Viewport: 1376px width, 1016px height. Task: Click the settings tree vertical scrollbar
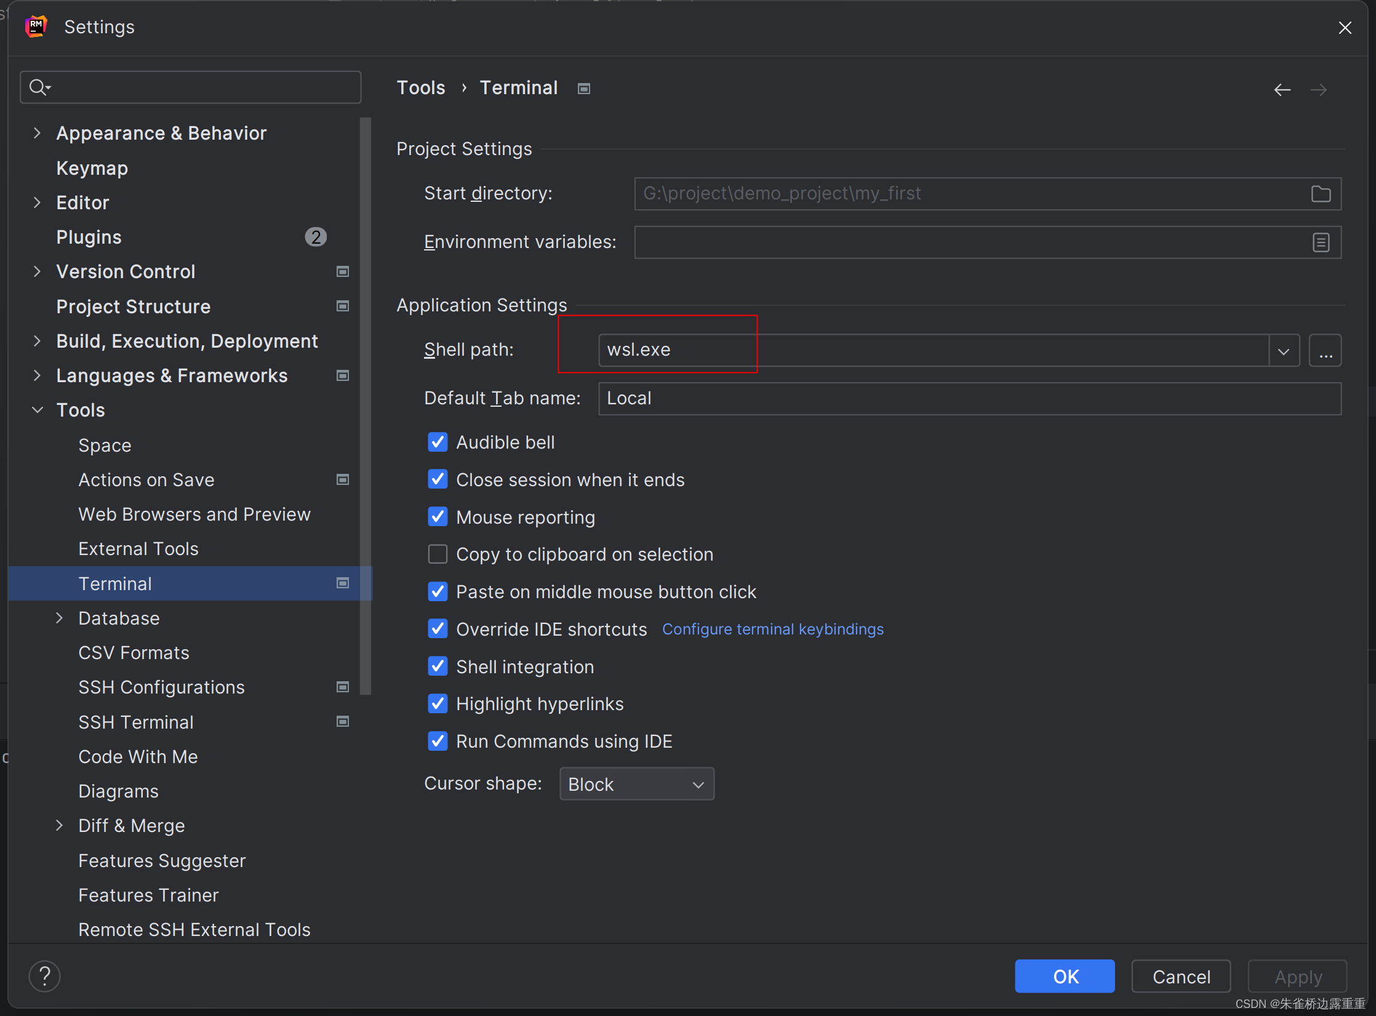[366, 406]
